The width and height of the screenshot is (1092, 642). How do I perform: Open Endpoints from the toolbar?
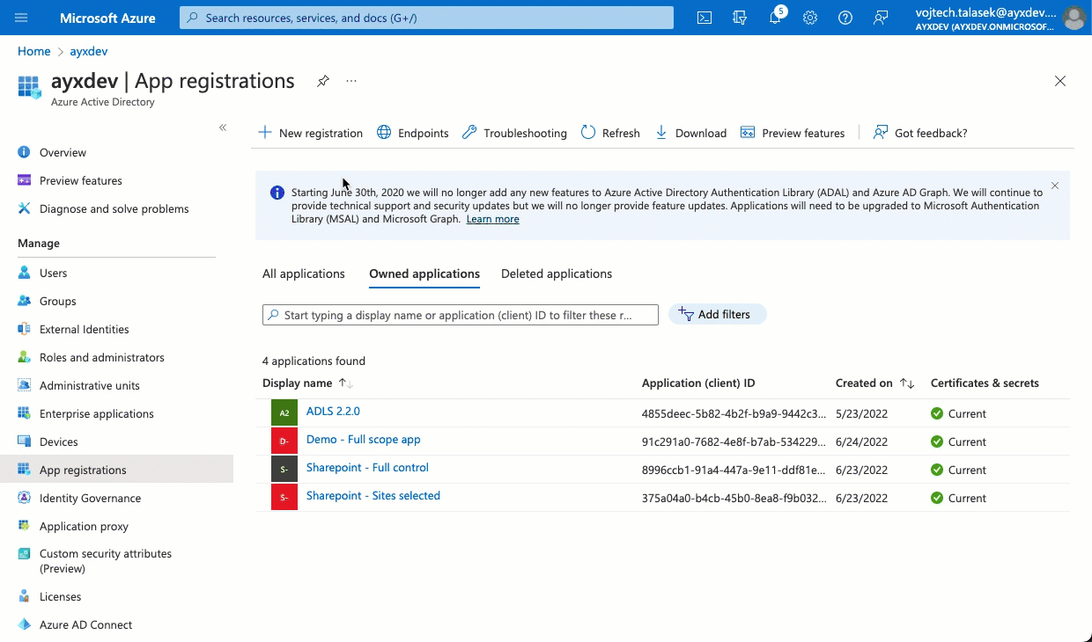(412, 133)
